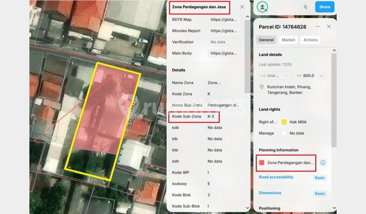Click the Dimensions section link
Image resolution: width=366 pixels, height=214 pixels.
coord(270,193)
